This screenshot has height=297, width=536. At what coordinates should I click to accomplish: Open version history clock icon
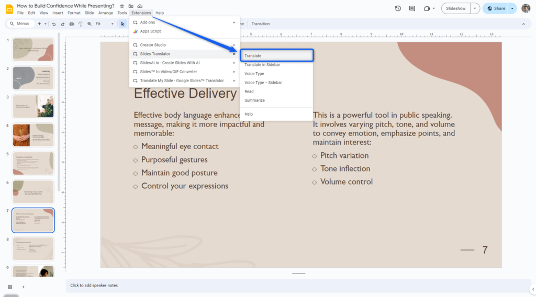(x=398, y=8)
